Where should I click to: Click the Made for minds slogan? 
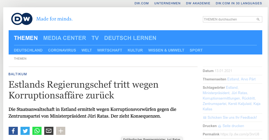(x=55, y=19)
